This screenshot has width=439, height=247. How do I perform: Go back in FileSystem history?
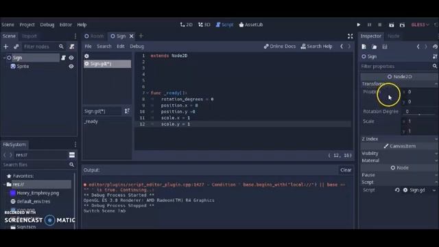[5, 155]
